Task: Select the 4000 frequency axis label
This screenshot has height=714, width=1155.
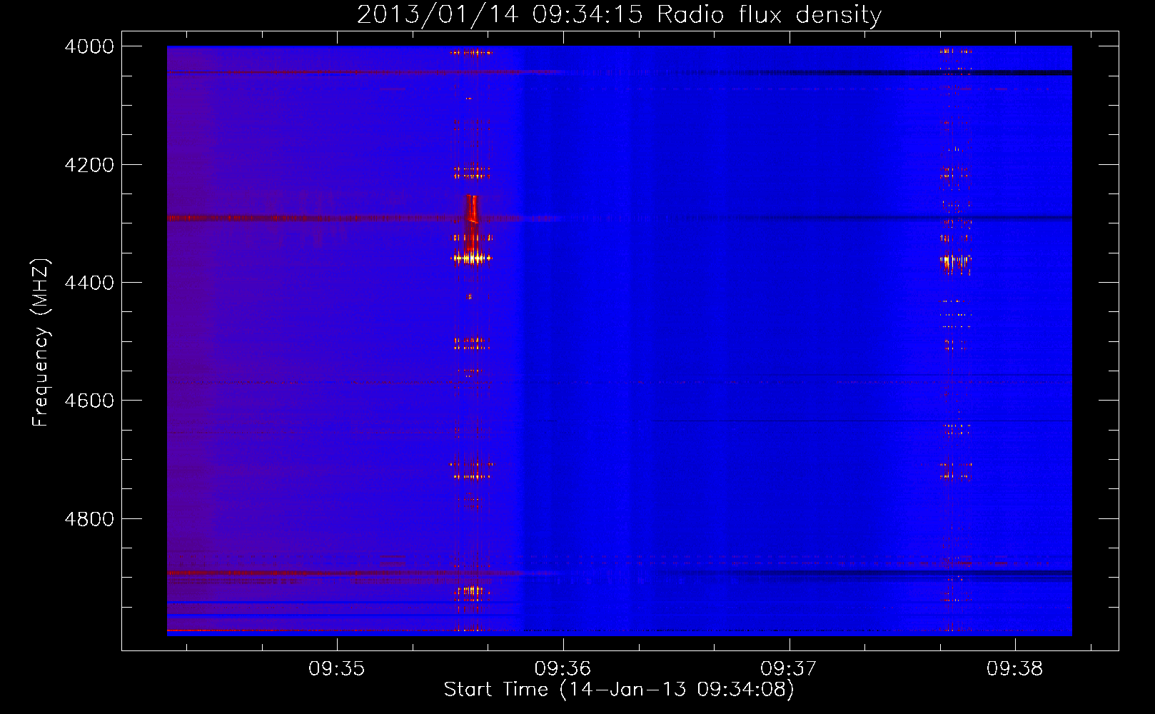Action: click(89, 46)
